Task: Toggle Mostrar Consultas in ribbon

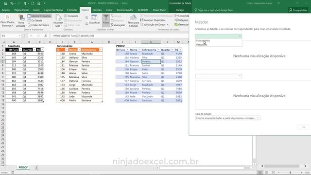Action: [x=39, y=16]
